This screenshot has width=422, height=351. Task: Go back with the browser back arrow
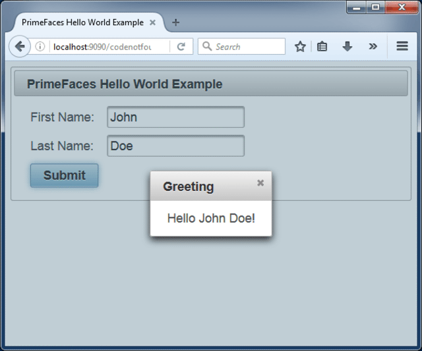point(20,47)
